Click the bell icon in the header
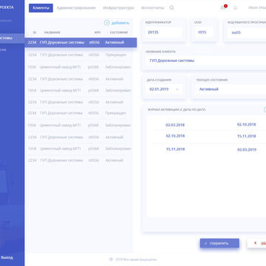The height and width of the screenshot is (266, 266). coord(236,8)
